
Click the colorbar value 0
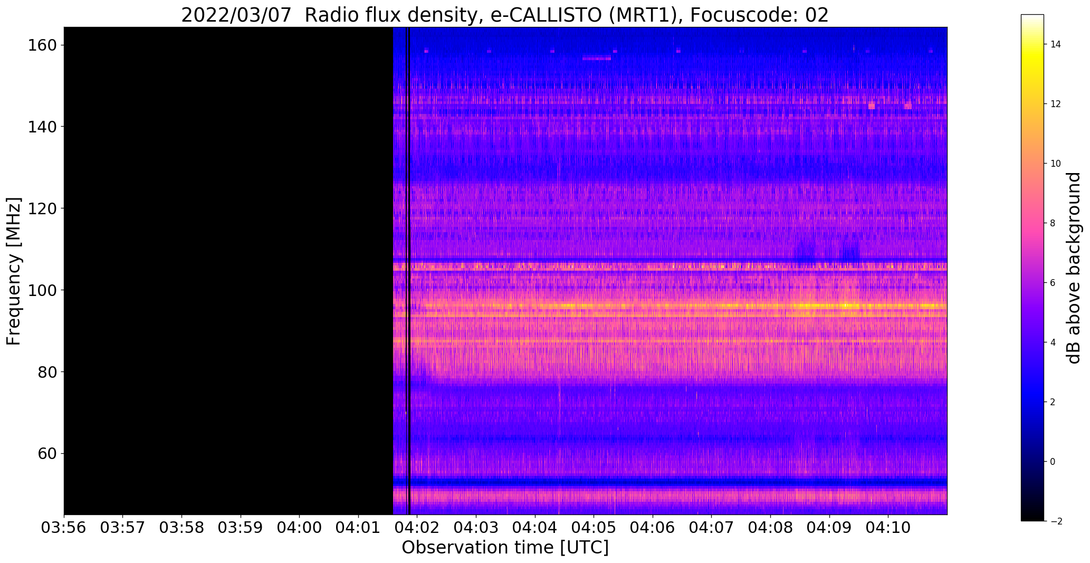[1053, 462]
